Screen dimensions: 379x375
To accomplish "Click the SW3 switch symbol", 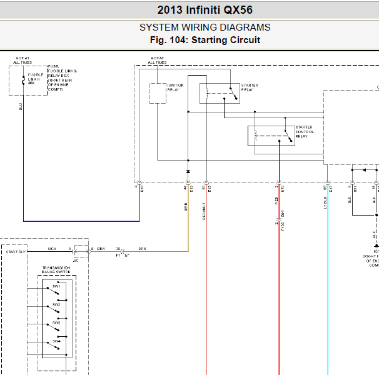I will tap(53, 327).
